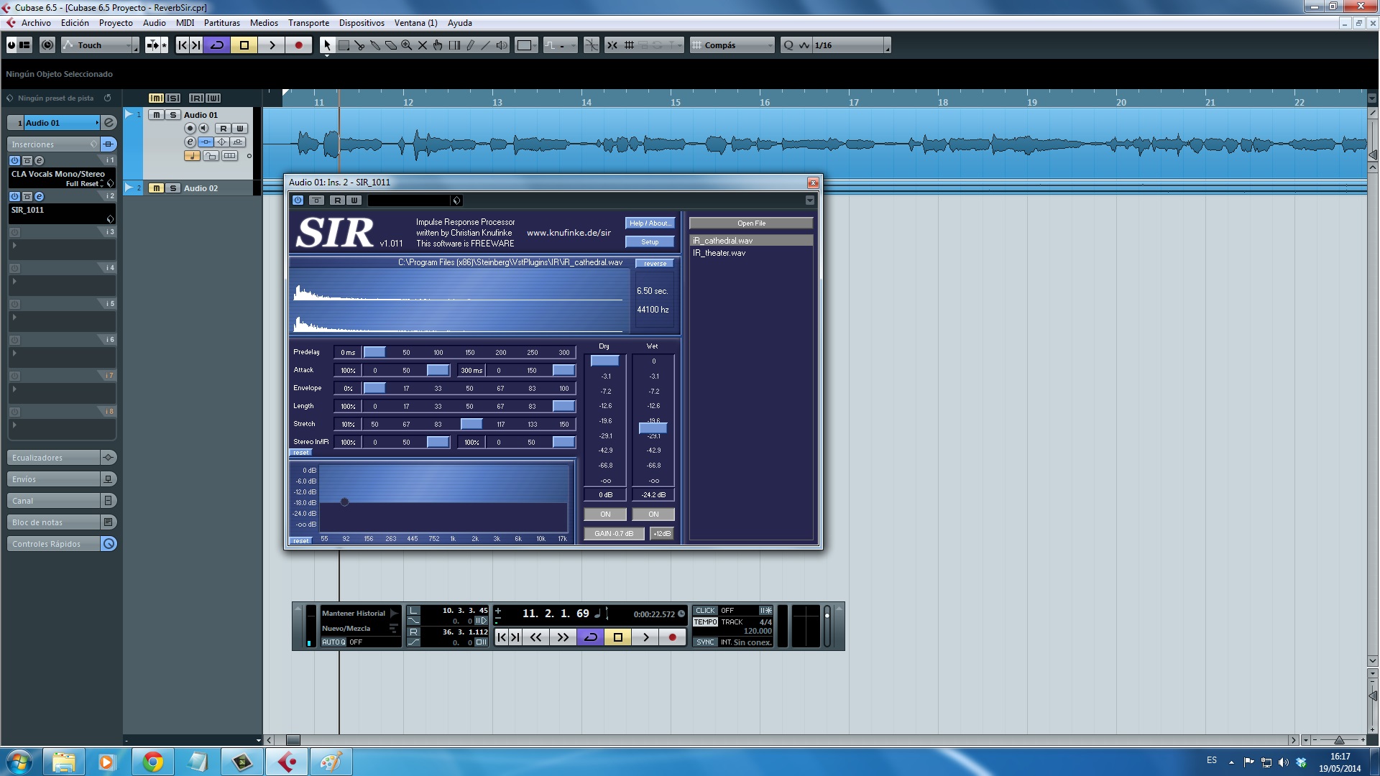This screenshot has height=776, width=1380.
Task: Click record button in transport panel
Action: [x=672, y=637]
